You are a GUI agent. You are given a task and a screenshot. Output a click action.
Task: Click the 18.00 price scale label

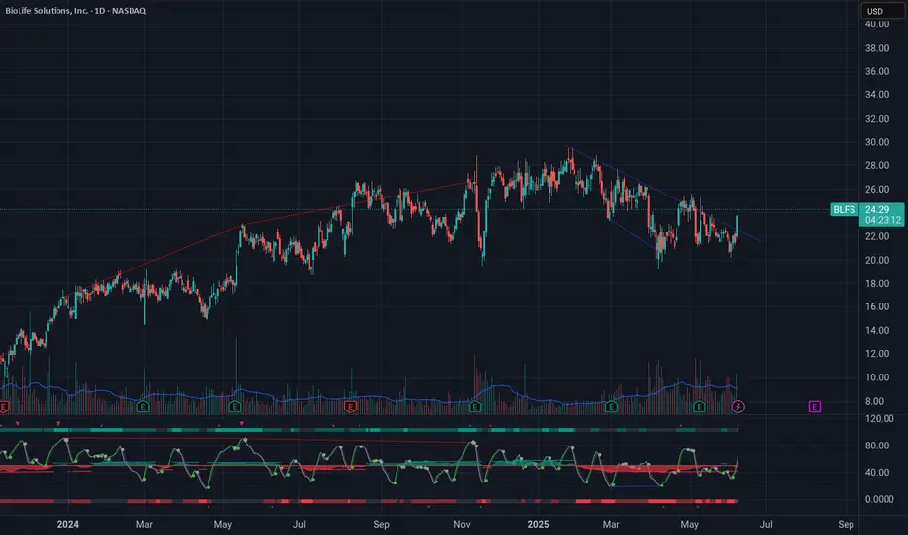[877, 283]
